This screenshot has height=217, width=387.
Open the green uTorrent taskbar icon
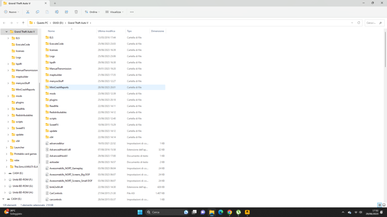pos(238,212)
